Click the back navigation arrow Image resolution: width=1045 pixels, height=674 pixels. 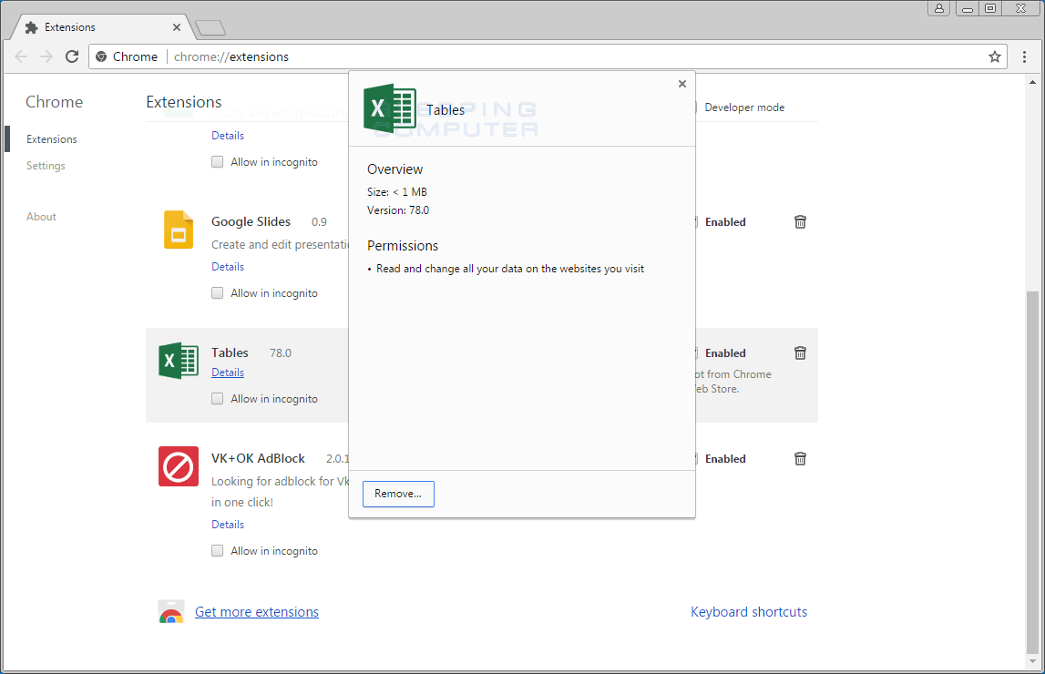(21, 56)
